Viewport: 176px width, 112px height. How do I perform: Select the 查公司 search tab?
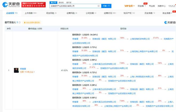[53, 2]
